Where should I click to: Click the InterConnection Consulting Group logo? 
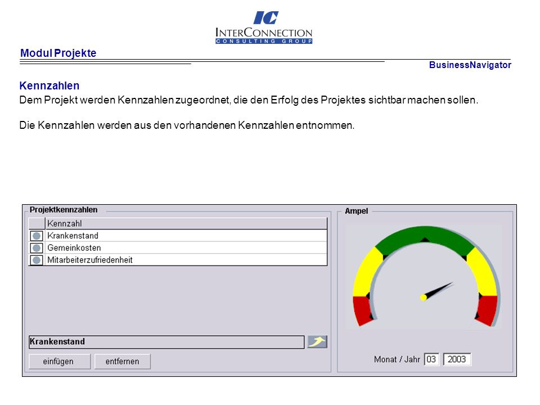tap(264, 27)
